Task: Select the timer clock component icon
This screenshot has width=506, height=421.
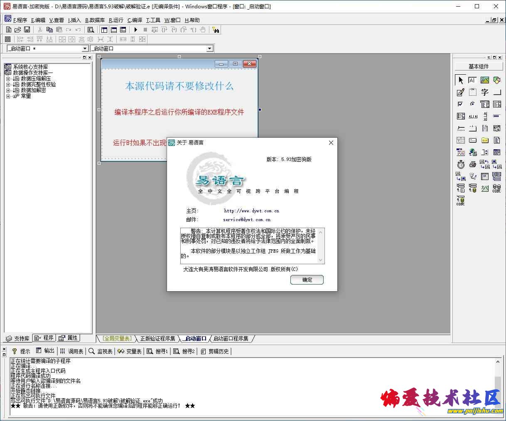Action: coord(461,165)
